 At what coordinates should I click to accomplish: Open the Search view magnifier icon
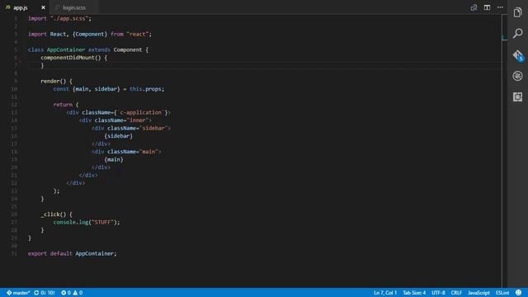pos(517,33)
